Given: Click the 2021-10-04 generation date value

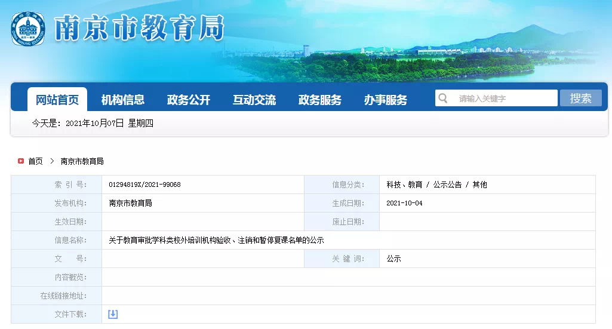Looking at the screenshot, I should coord(404,204).
